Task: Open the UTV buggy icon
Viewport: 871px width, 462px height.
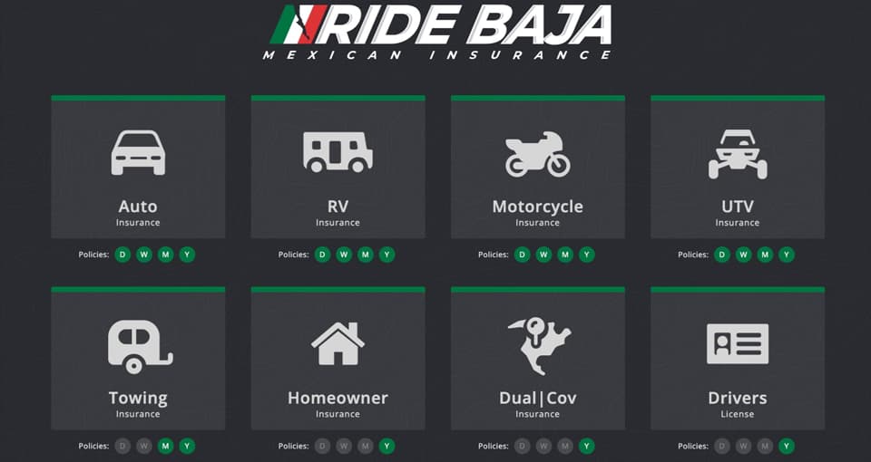Action: coord(737,154)
